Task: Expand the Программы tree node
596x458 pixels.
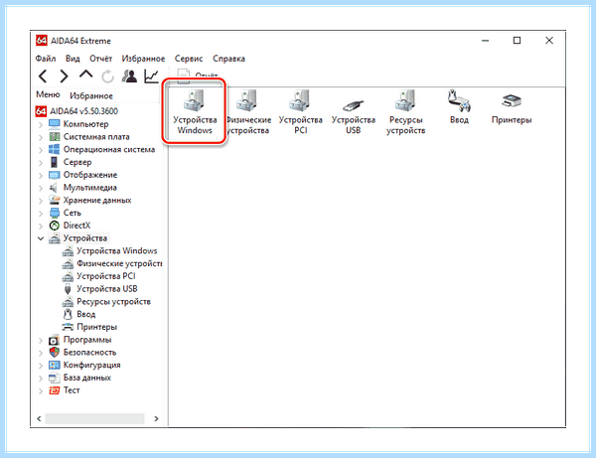Action: pyautogui.click(x=41, y=340)
